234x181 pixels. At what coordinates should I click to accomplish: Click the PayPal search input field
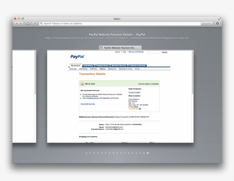click(x=154, y=52)
